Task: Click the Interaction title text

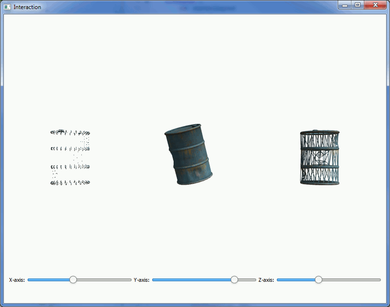Action: 27,7
